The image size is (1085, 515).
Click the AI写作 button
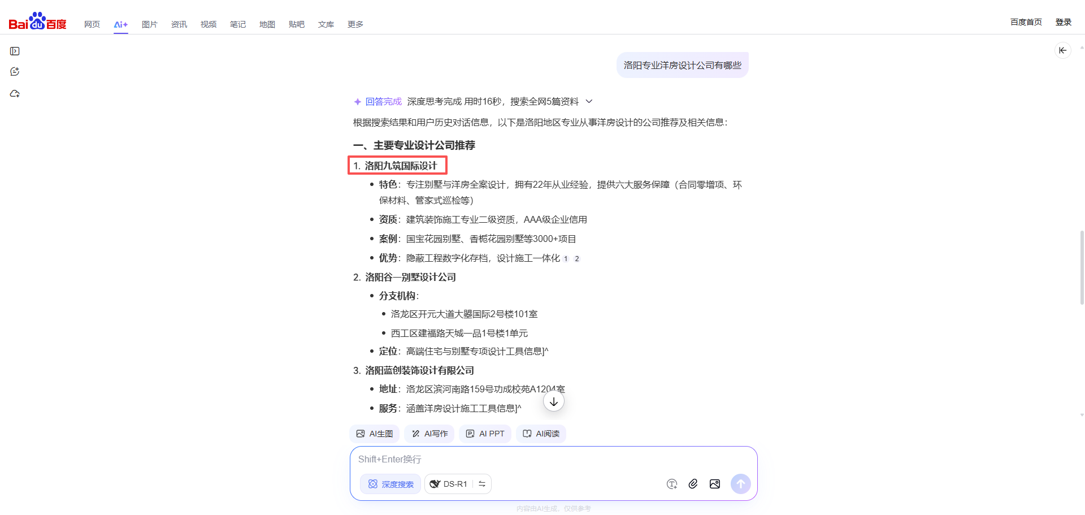click(429, 434)
